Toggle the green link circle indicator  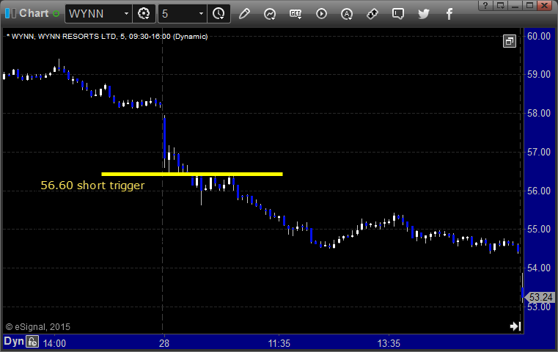[x=56, y=14]
